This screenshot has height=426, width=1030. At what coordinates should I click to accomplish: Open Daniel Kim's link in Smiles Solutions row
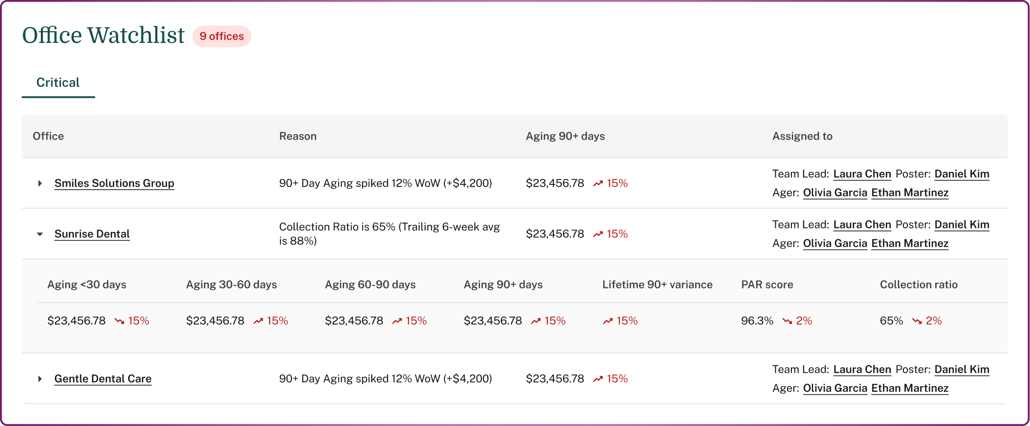tap(961, 174)
